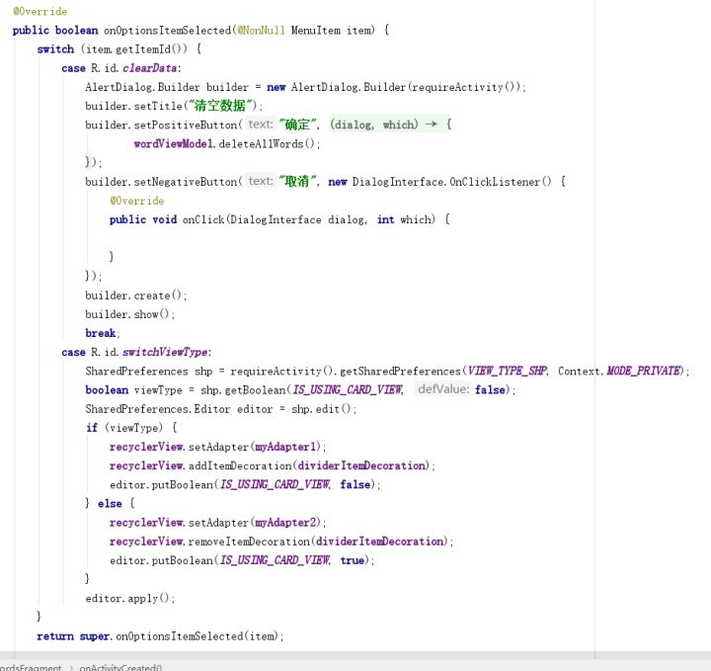Click the builder.show() line
Viewport: 711px width, 671px height.
point(129,314)
